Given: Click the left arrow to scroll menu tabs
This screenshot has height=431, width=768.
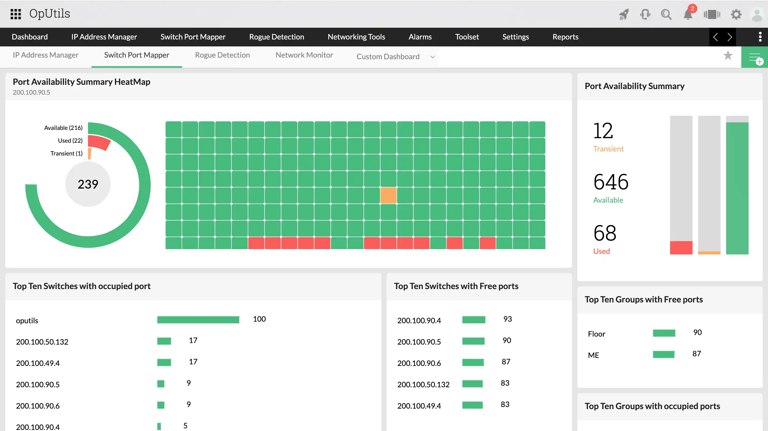Looking at the screenshot, I should [x=716, y=37].
